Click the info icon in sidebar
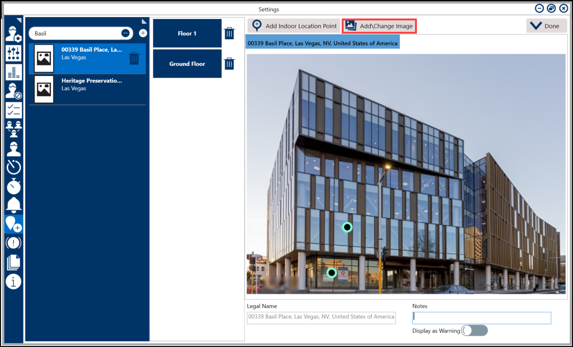The image size is (573, 347). pyautogui.click(x=13, y=281)
